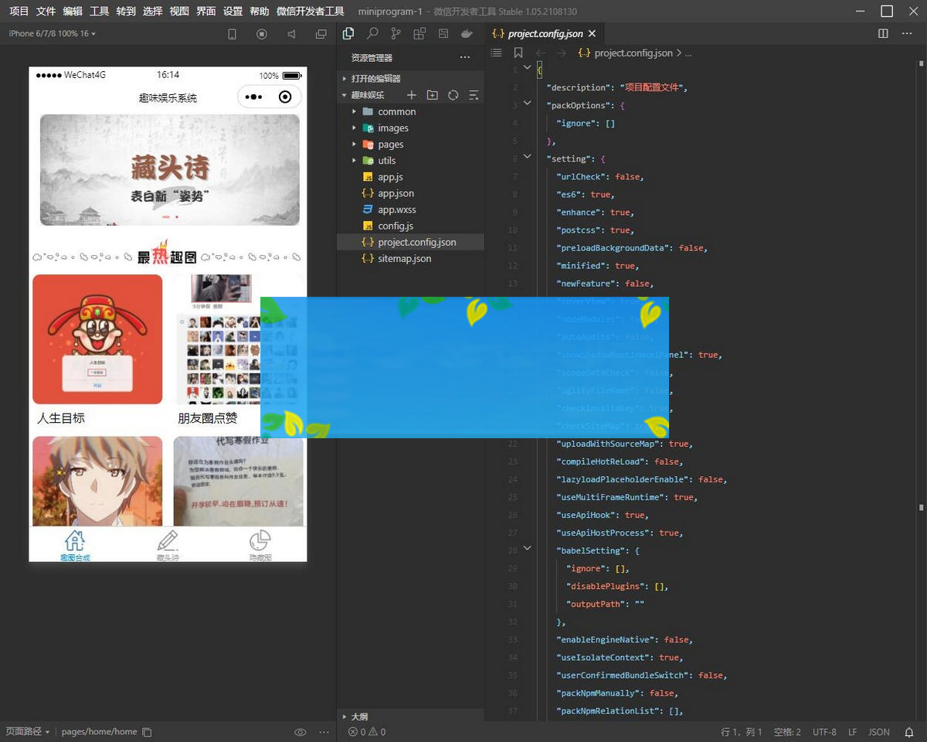Image resolution: width=927 pixels, height=742 pixels.
Task: Open app.json in the file tree
Action: pyautogui.click(x=396, y=193)
